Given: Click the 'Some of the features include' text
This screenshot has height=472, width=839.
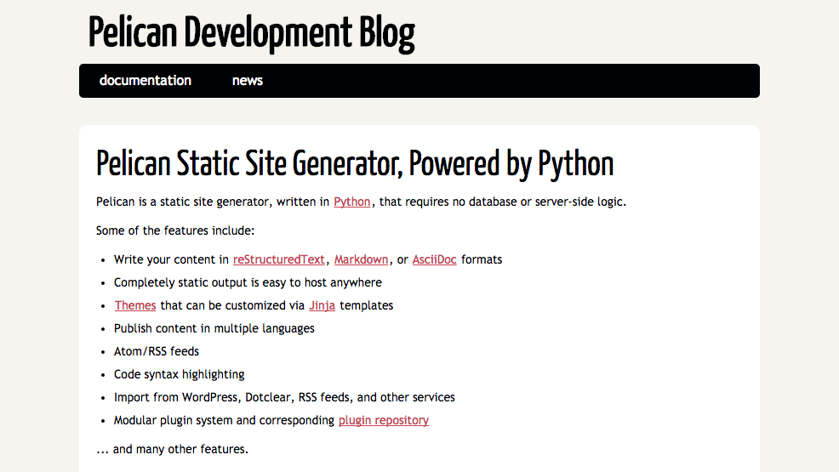Looking at the screenshot, I should (175, 230).
